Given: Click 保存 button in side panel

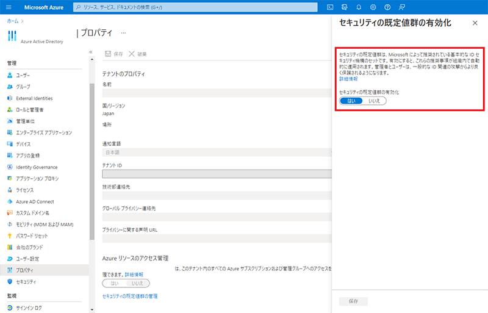Looking at the screenshot, I should pyautogui.click(x=353, y=301).
